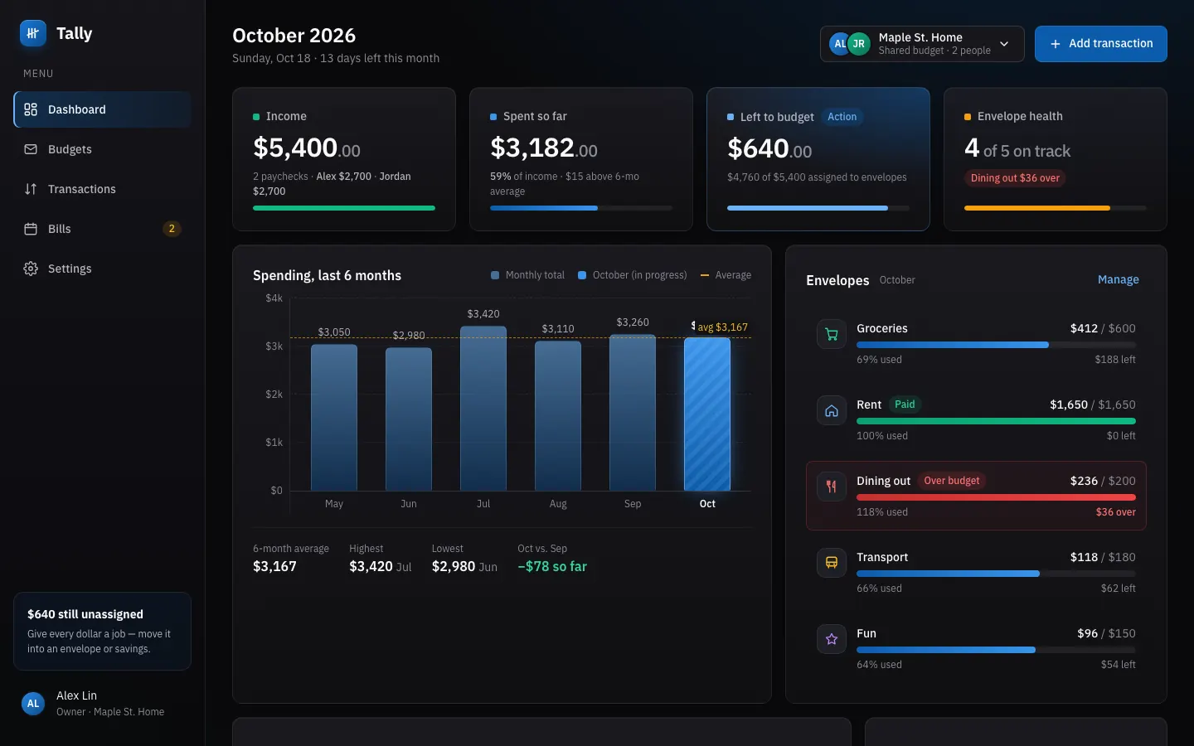Open Alex Lin's account profile
The width and height of the screenshot is (1194, 746).
point(103,704)
